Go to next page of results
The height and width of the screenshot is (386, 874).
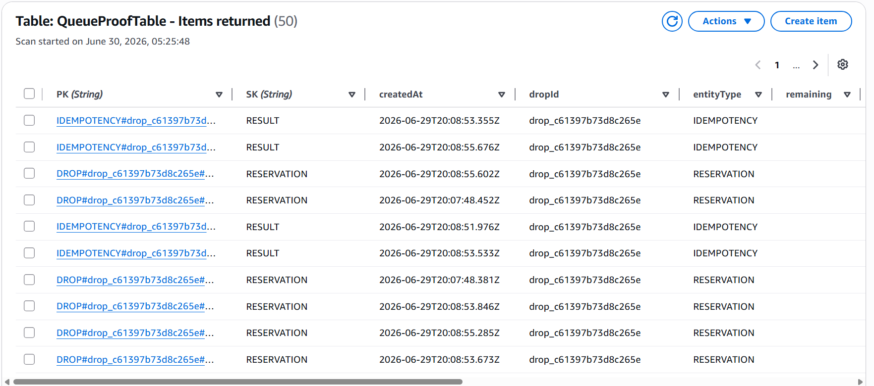(815, 65)
